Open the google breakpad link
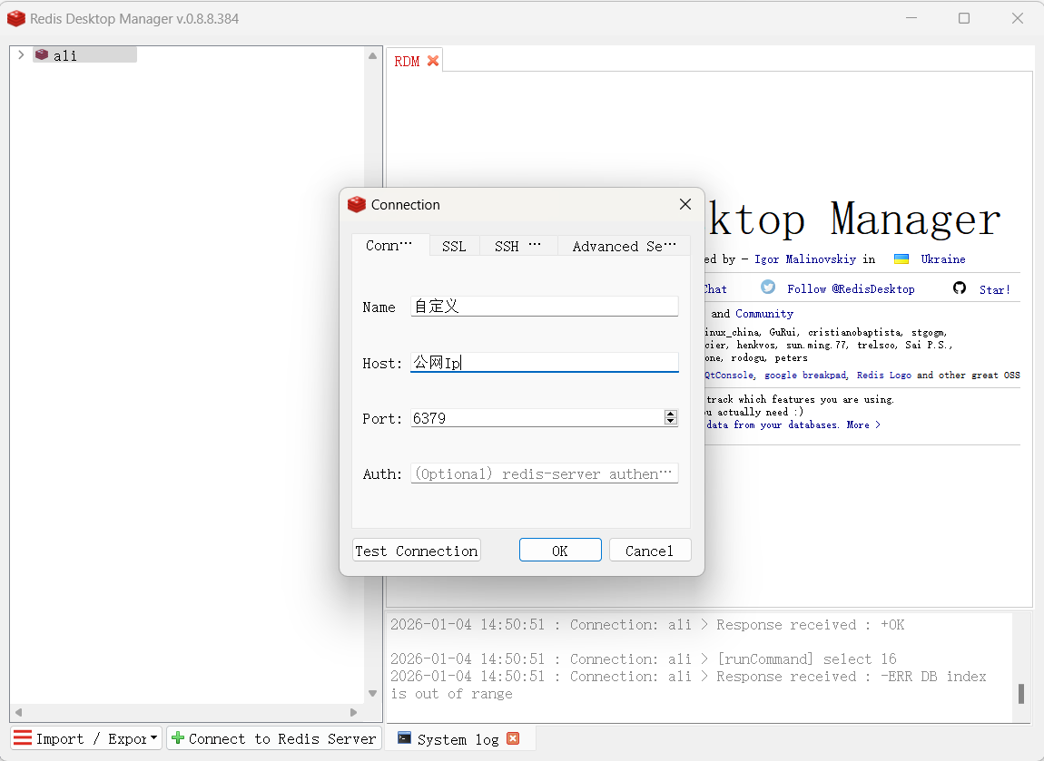Image resolution: width=1044 pixels, height=761 pixels. point(805,376)
